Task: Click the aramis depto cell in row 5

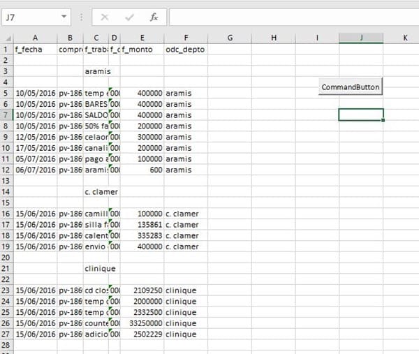Action: pyautogui.click(x=186, y=94)
